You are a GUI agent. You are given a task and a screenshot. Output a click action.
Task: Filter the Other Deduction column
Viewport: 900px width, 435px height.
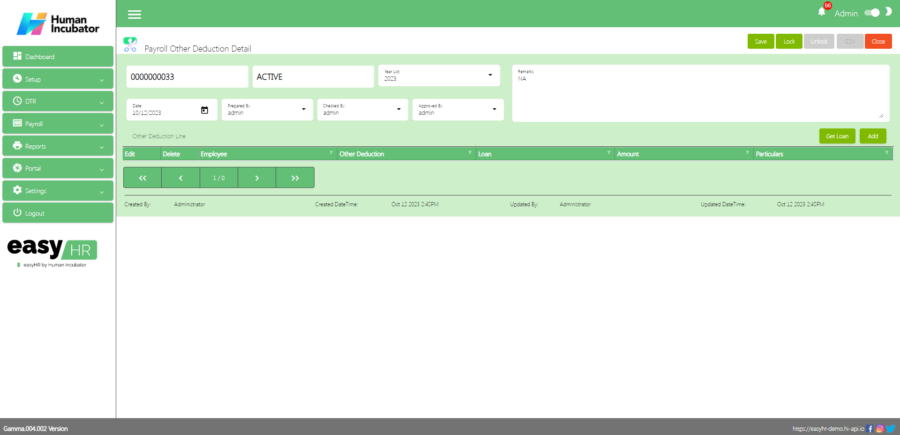470,153
